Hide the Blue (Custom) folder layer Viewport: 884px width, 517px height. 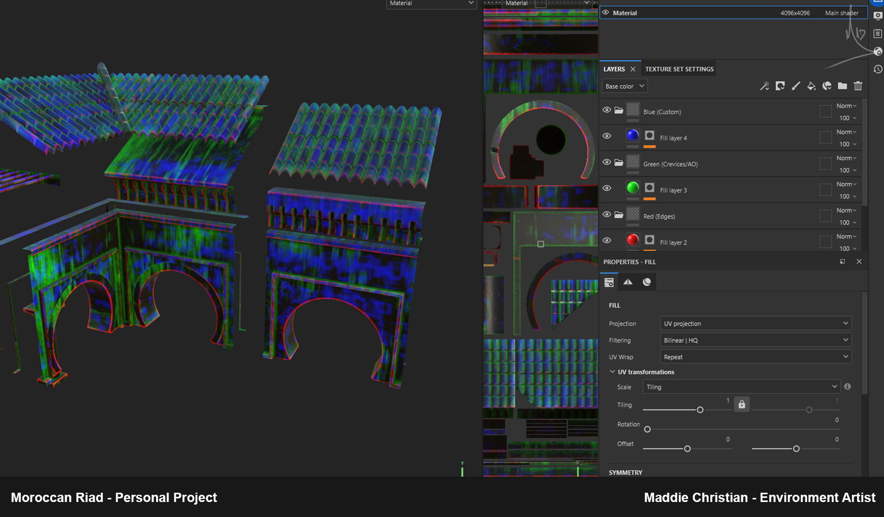[607, 110]
